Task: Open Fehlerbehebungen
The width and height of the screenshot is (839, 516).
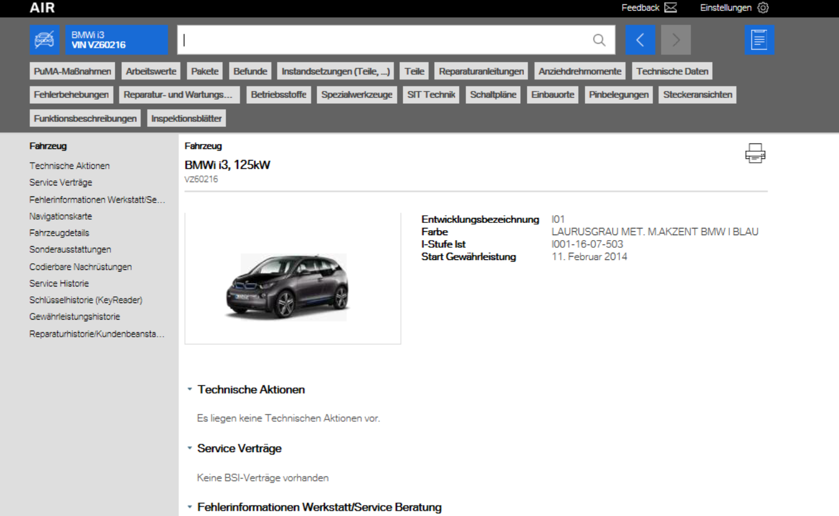Action: [x=71, y=94]
